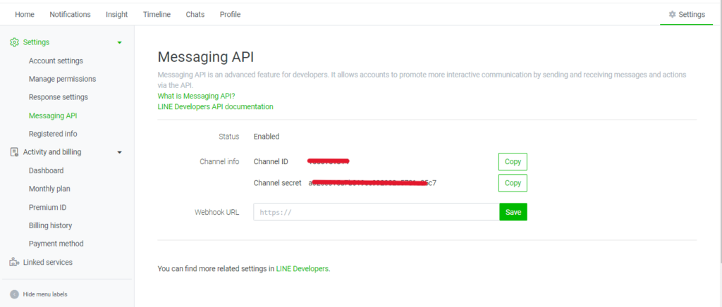
Task: Collapse the Activity and billing arrow
Action: [x=120, y=152]
